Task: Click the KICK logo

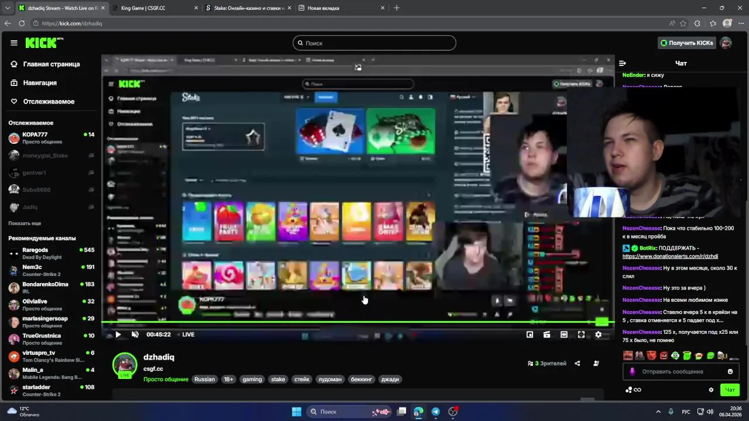Action: (44, 43)
